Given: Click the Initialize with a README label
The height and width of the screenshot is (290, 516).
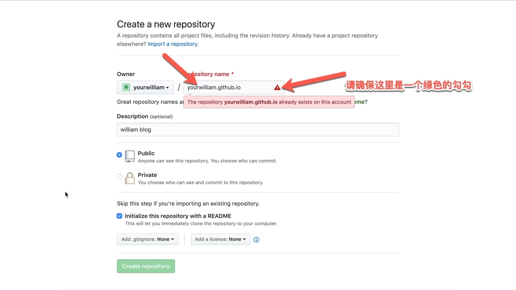Looking at the screenshot, I should coord(178,216).
